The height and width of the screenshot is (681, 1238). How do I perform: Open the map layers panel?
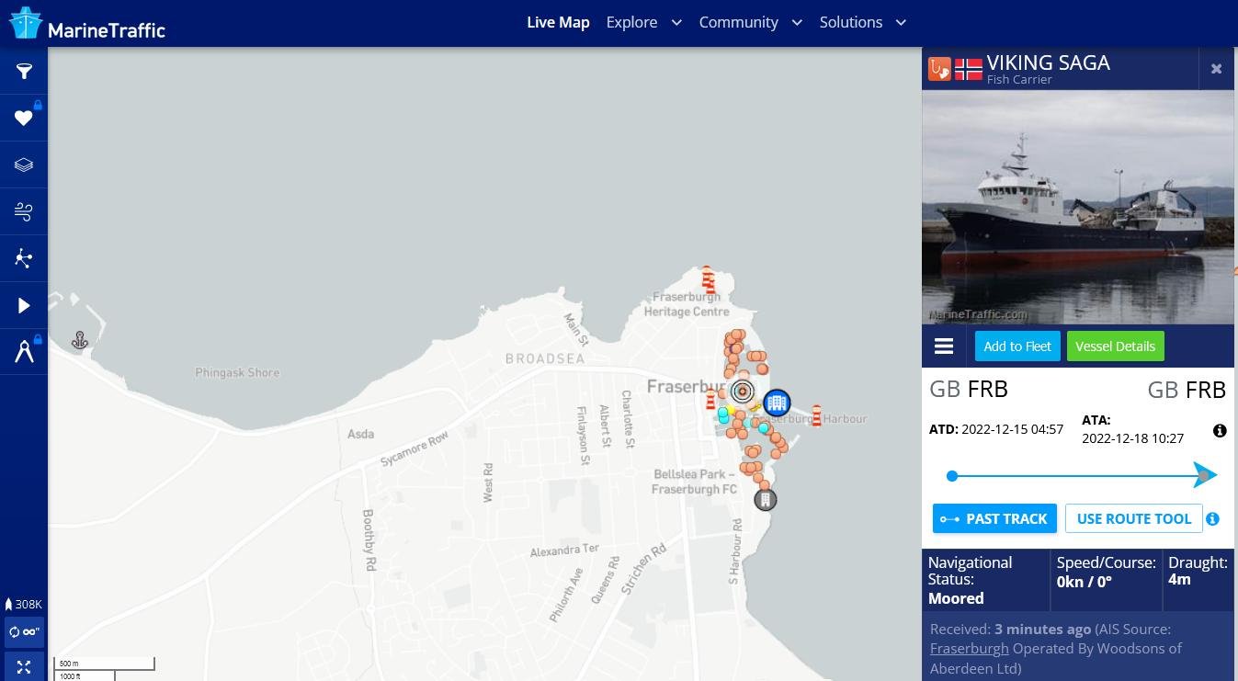point(24,165)
